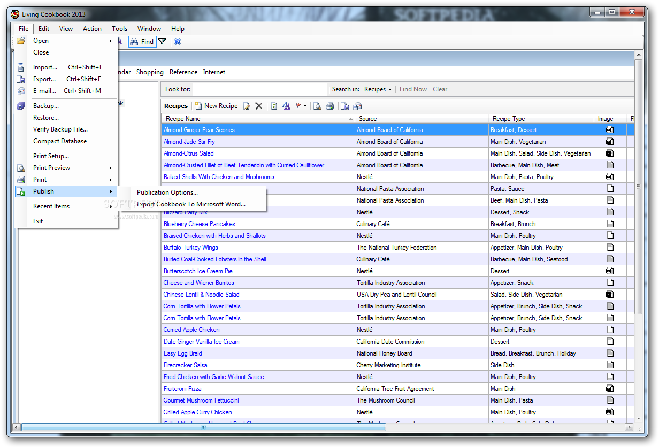Click the font AA icon in Recipes toolbar
This screenshot has width=659, height=448.
click(x=287, y=106)
